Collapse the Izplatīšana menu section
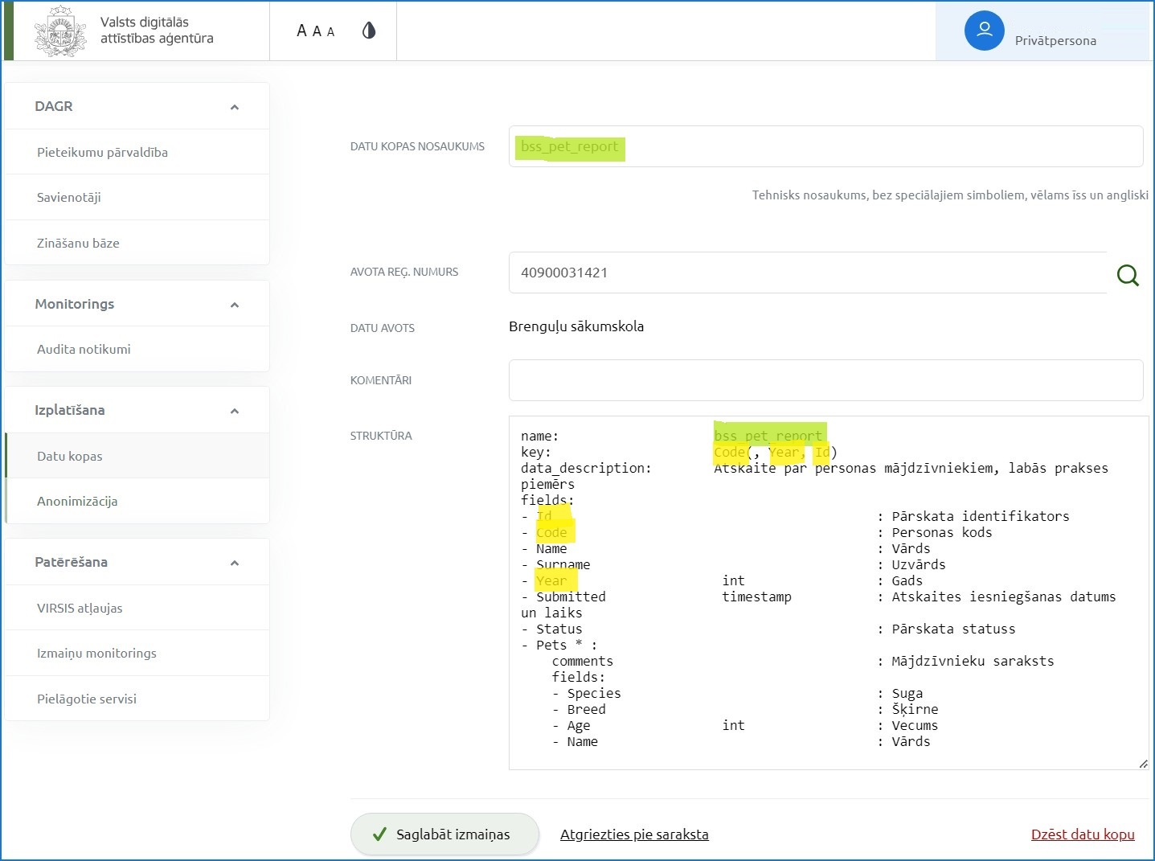 pyautogui.click(x=235, y=411)
